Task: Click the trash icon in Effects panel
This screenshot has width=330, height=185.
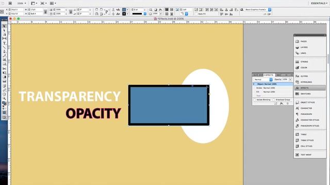Action: click(288, 104)
